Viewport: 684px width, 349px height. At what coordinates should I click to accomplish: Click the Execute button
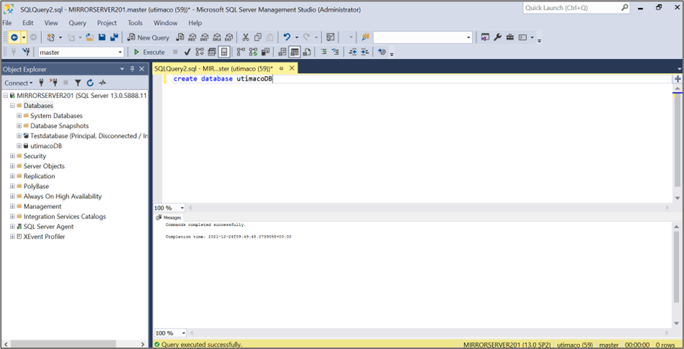click(149, 52)
